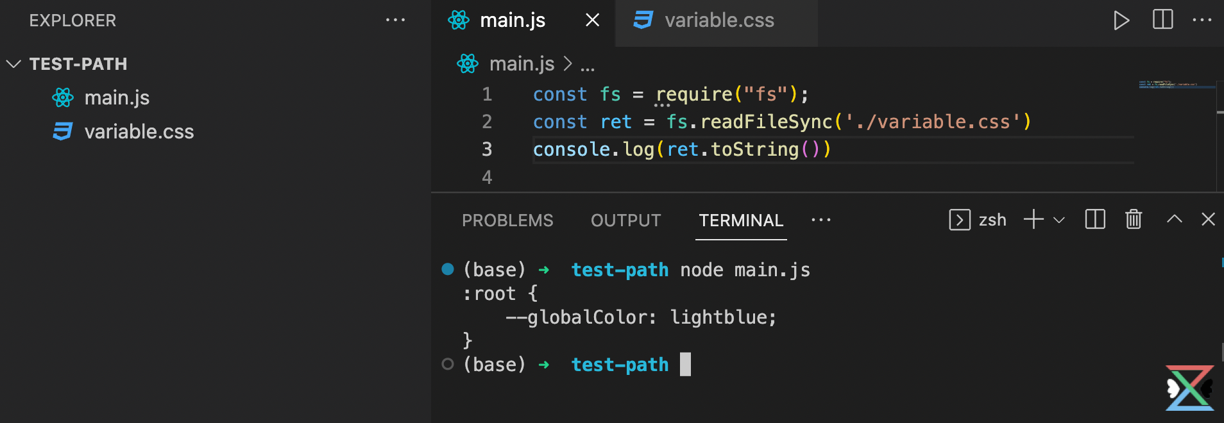The height and width of the screenshot is (423, 1224).
Task: Split the terminal panel
Action: [1094, 220]
